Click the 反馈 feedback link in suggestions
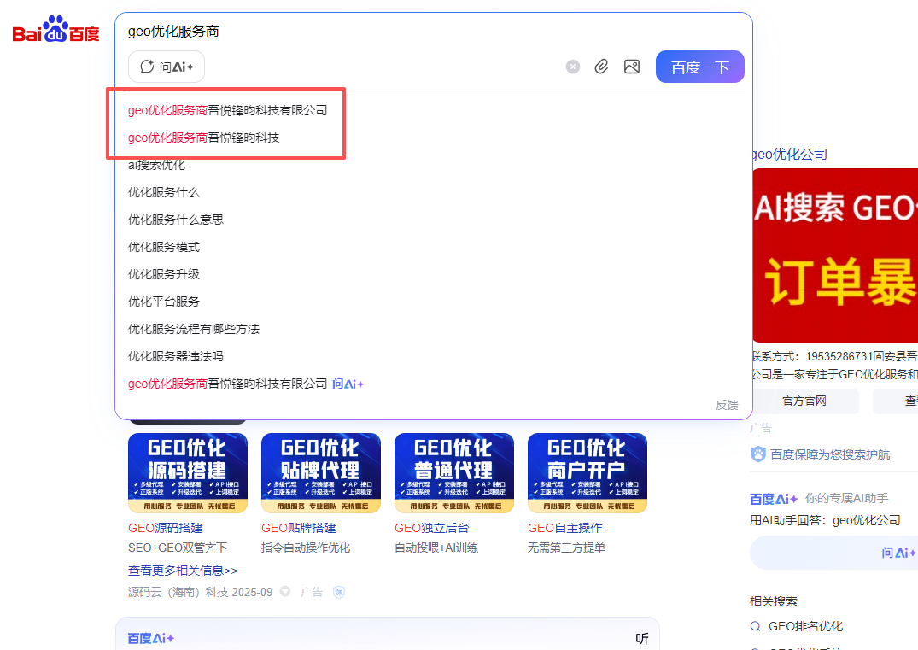Viewport: 918px width, 650px height. (727, 405)
